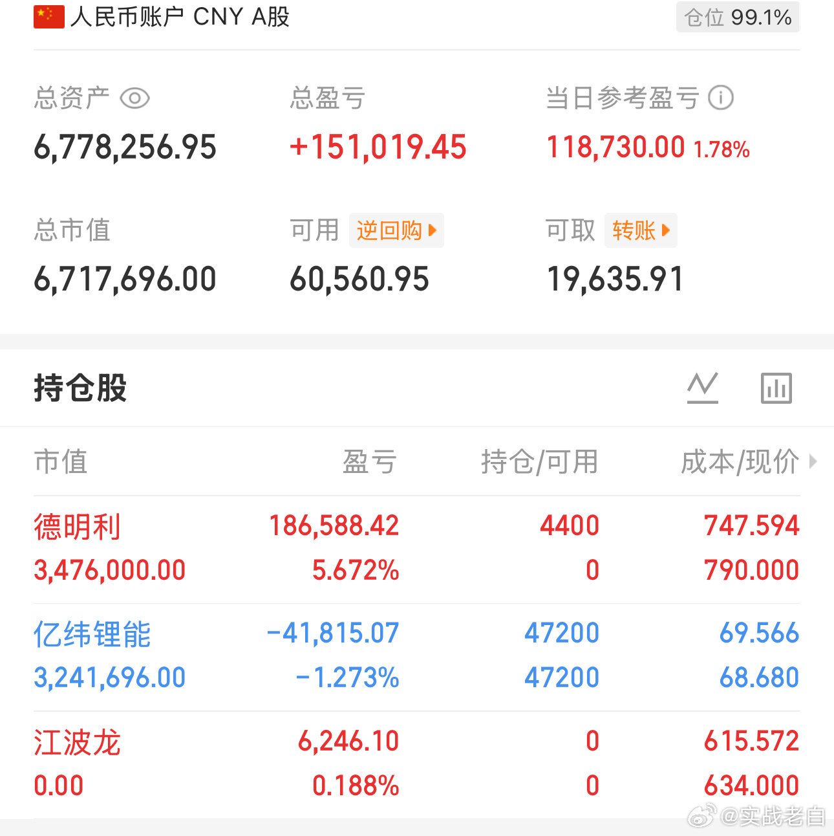Click 德明利 market value 3,476,000.00
834x836 pixels.
(x=110, y=571)
